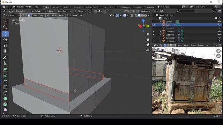Open the Render menu

20,7
